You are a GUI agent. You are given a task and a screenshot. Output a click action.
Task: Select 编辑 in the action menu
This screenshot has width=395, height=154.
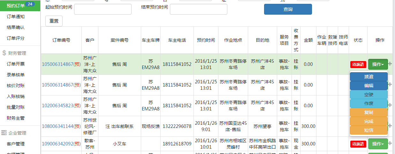[368, 86]
